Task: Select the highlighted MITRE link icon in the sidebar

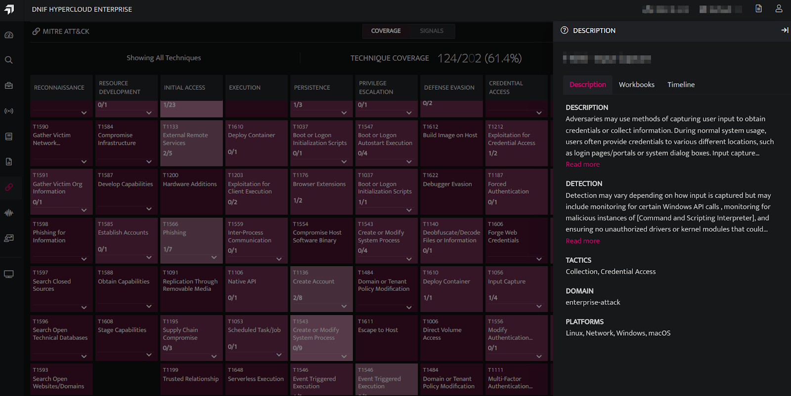Action: point(9,187)
